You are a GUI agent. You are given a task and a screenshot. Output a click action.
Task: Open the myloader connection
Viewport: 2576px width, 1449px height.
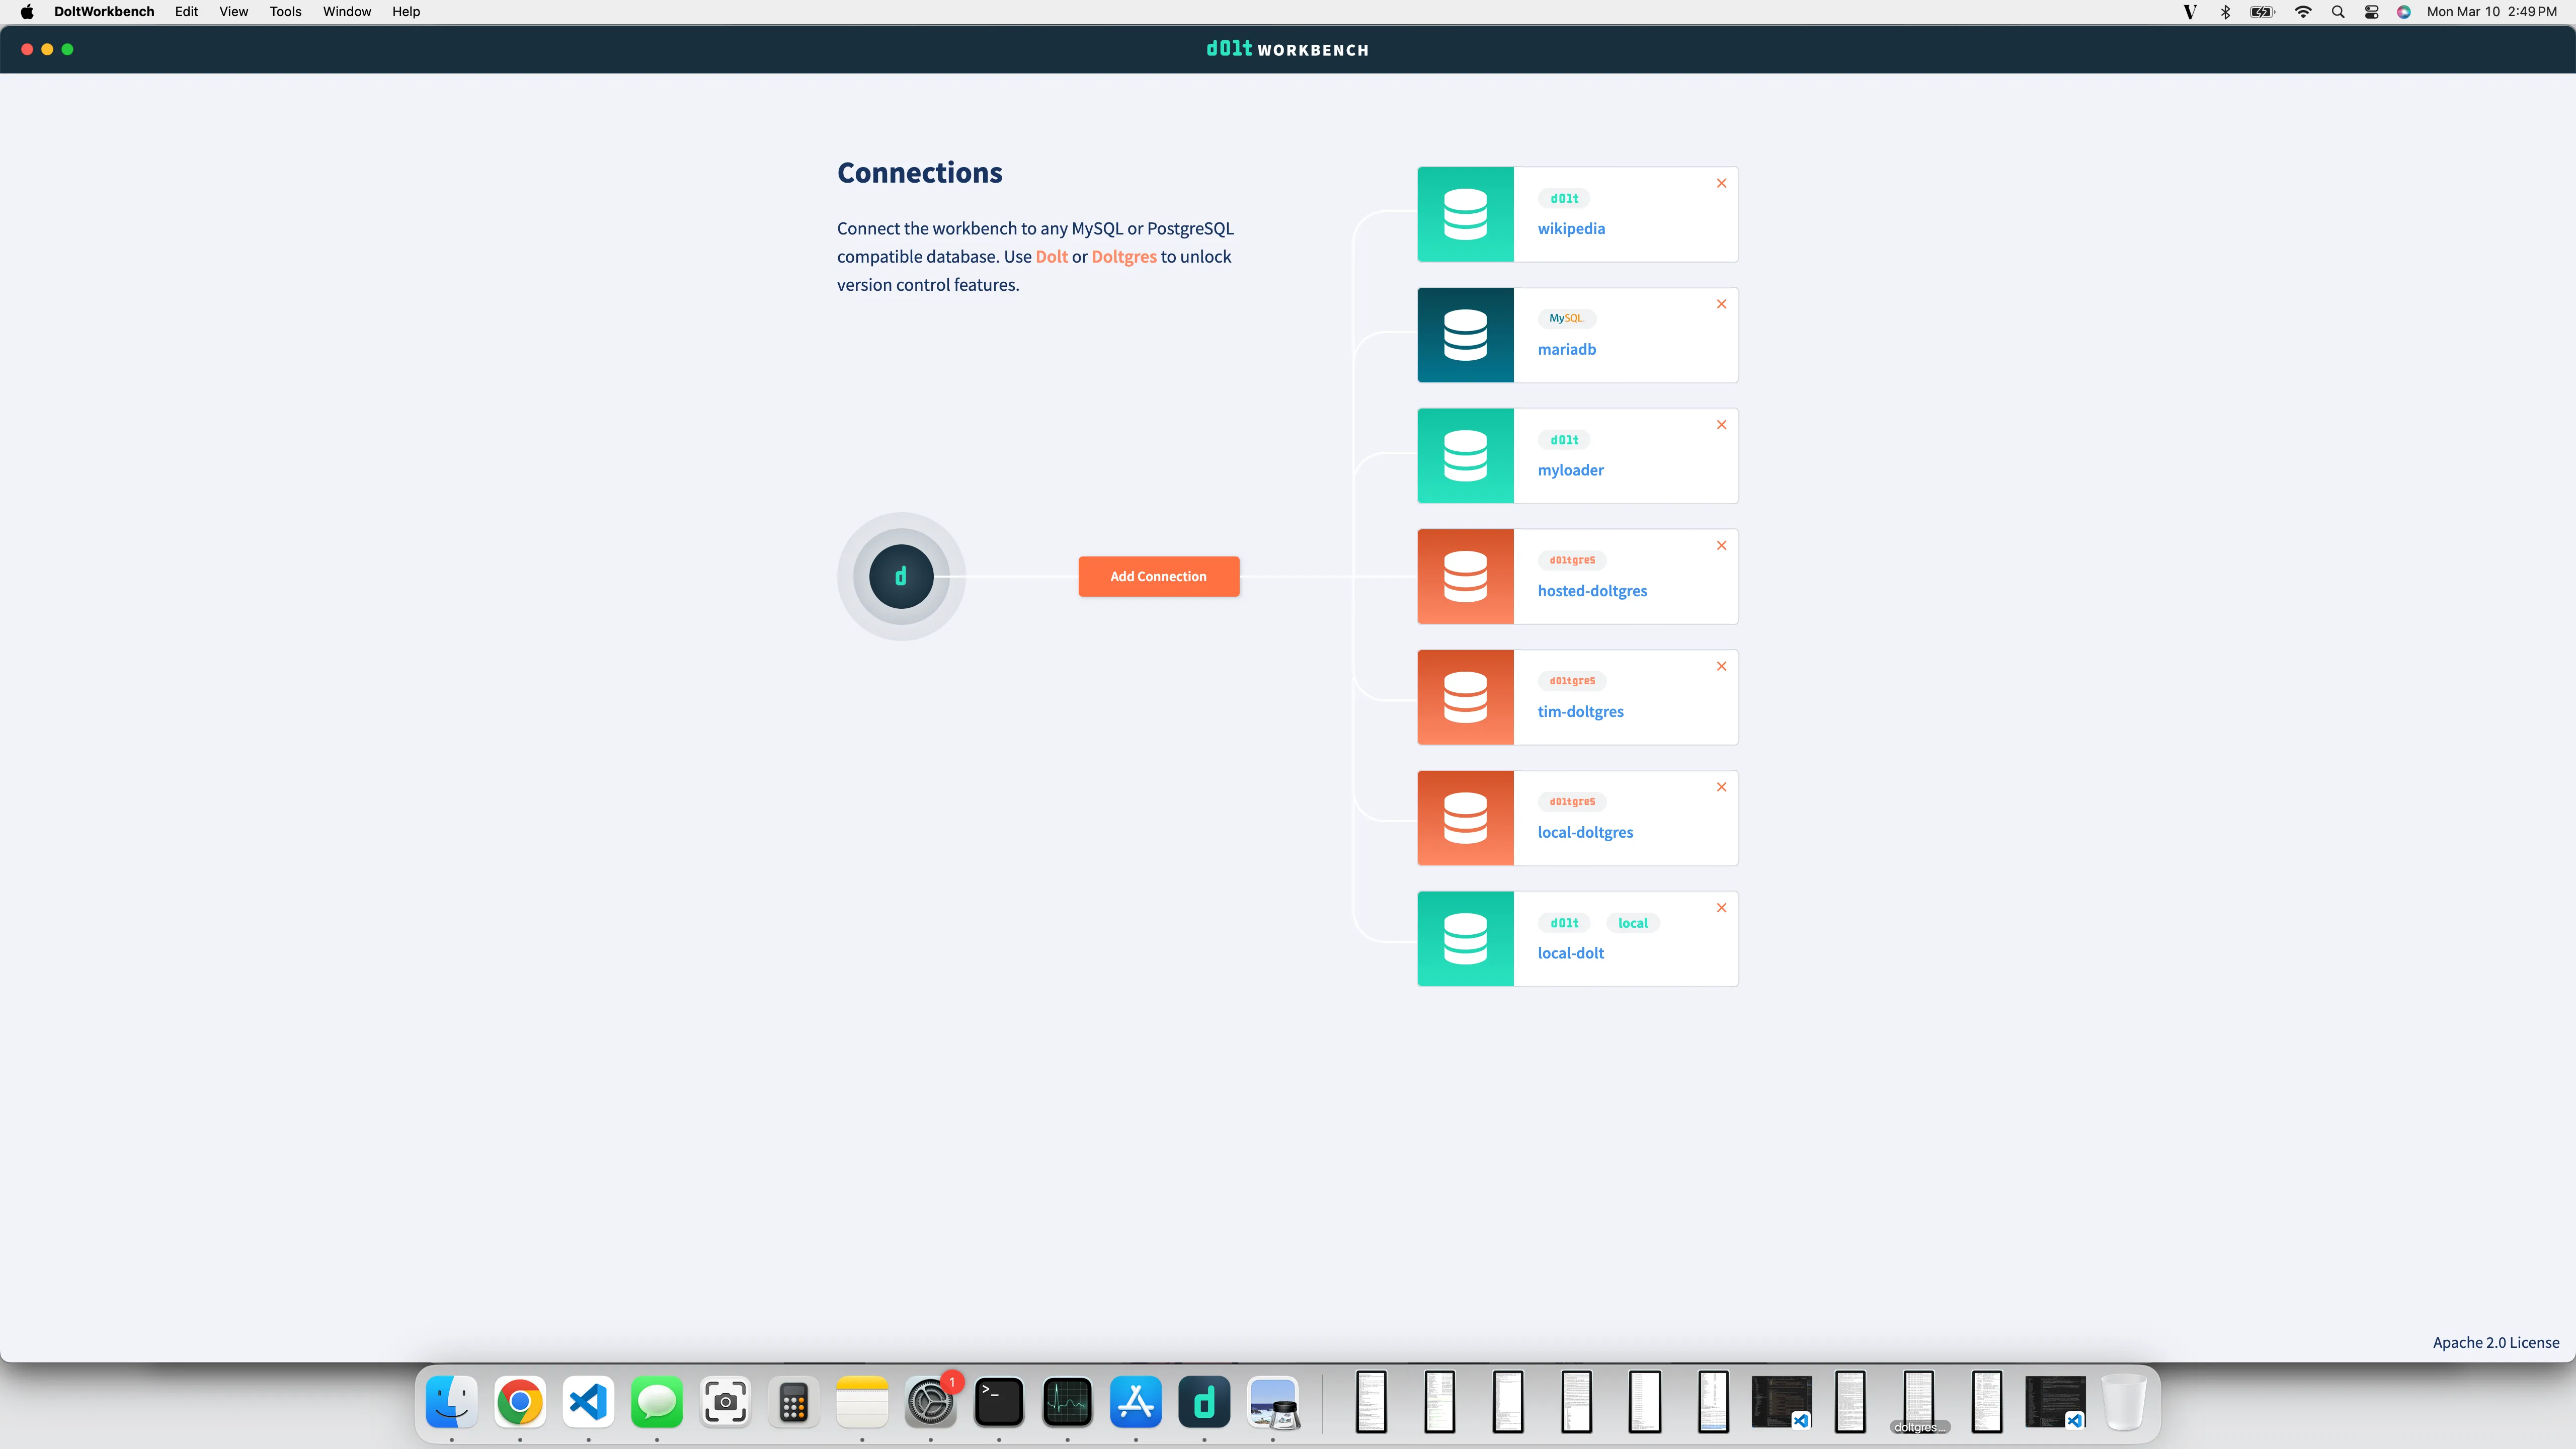1570,470
